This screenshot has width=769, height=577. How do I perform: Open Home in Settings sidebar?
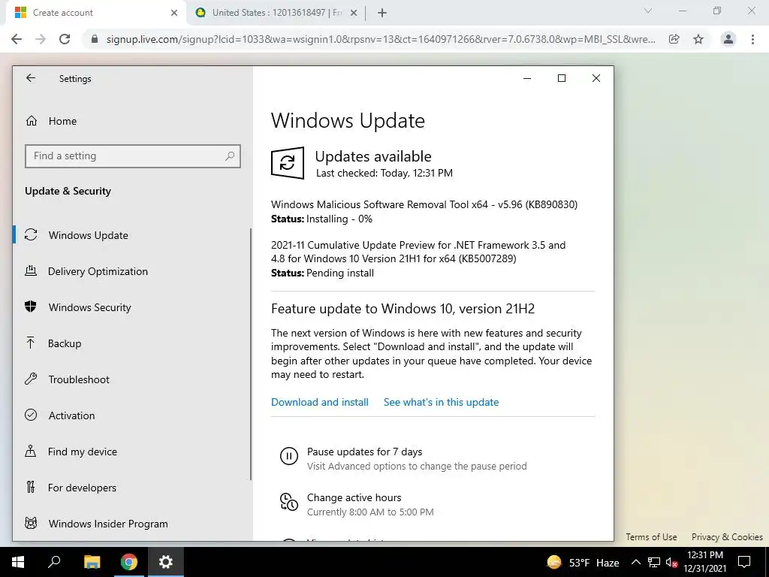[x=62, y=121]
